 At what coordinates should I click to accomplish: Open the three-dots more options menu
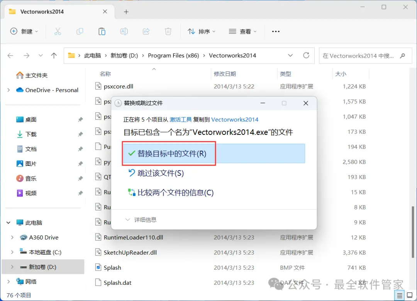pyautogui.click(x=276, y=31)
